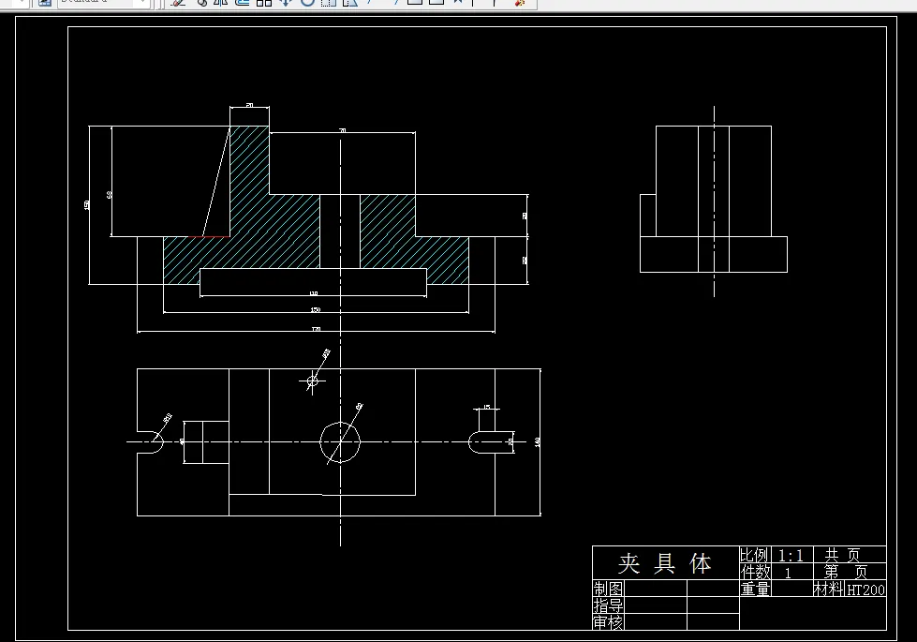
Task: Select the vertical 150 dimension text
Action: 86,205
